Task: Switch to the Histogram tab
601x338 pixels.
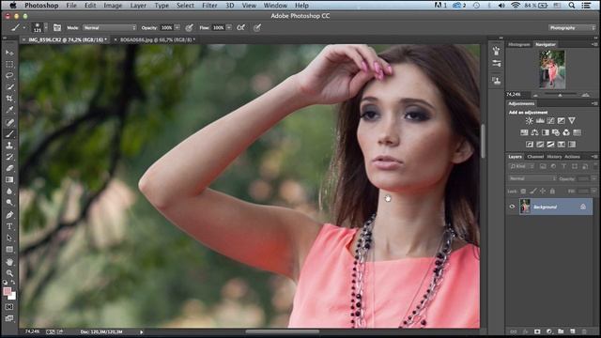Action: [519, 44]
